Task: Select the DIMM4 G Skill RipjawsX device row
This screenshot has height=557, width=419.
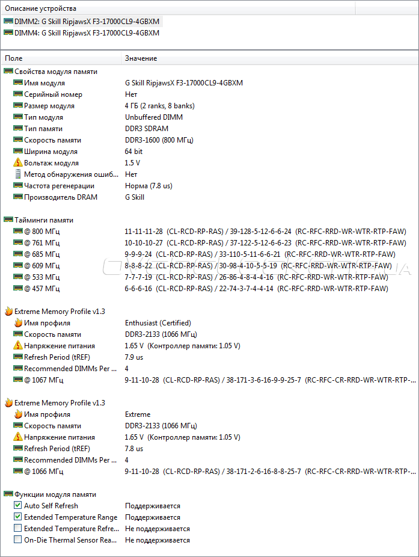Action: pos(82,32)
